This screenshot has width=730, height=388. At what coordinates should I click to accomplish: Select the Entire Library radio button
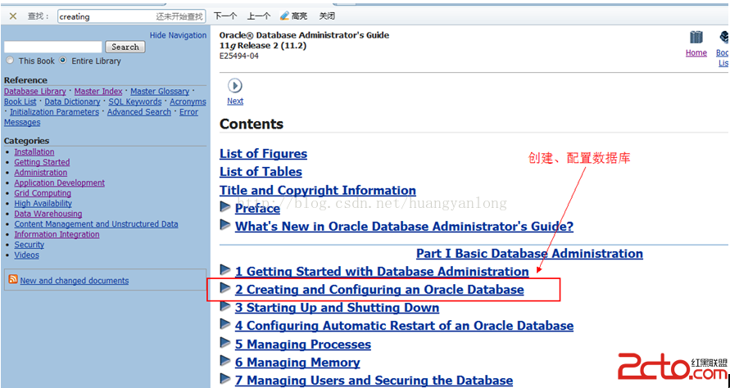pyautogui.click(x=63, y=61)
